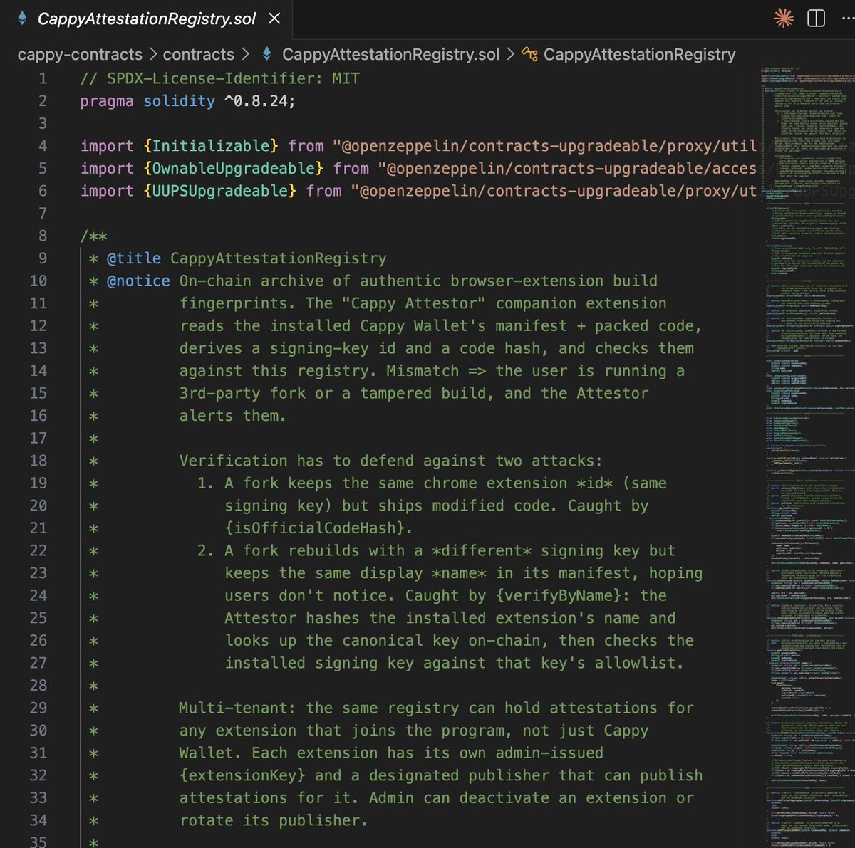Click 'Verification has to defend against two attacks' line

390,461
